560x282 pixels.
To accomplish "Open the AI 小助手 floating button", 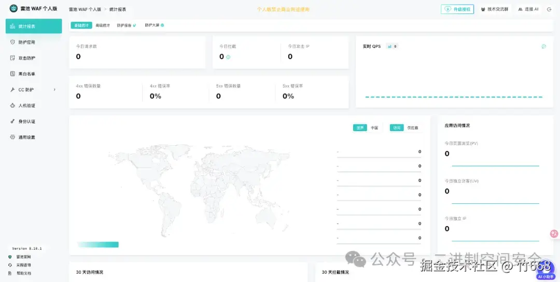I will pos(545,270).
